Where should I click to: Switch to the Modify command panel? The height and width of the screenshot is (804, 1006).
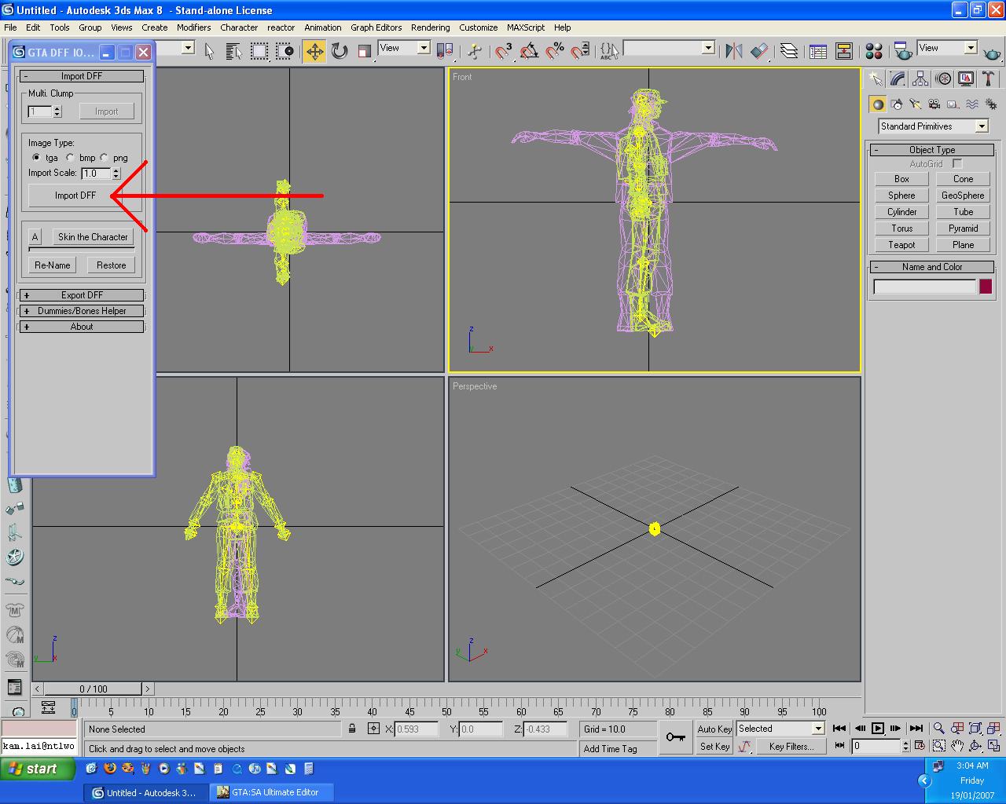pyautogui.click(x=898, y=79)
